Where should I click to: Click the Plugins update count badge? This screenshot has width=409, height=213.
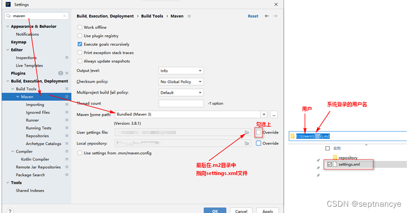(x=61, y=73)
